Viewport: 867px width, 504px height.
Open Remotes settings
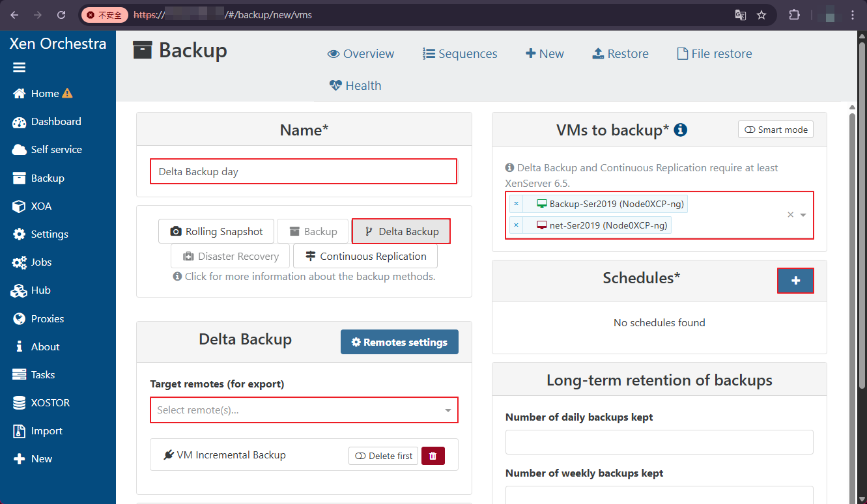(x=399, y=342)
